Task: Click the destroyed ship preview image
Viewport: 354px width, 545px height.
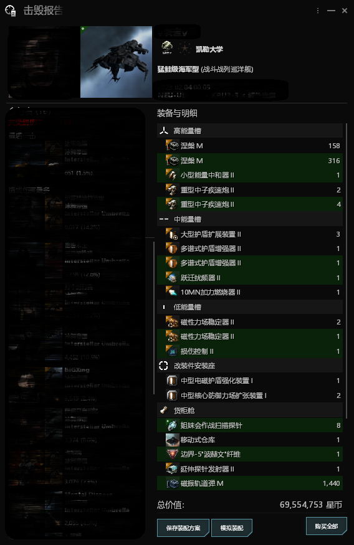Action: (116, 62)
